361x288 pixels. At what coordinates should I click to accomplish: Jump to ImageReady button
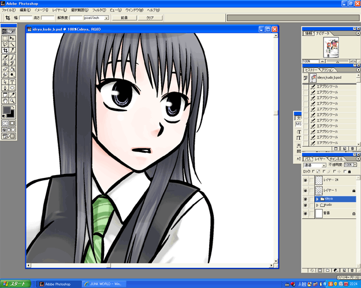tap(9, 136)
